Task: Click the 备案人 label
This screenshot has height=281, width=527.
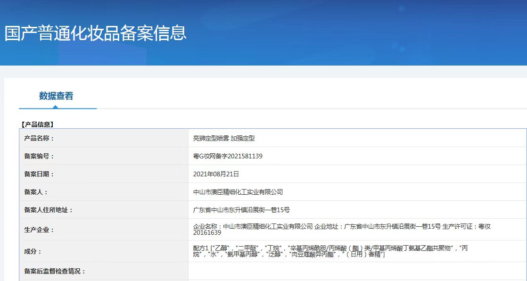Action: (x=36, y=192)
